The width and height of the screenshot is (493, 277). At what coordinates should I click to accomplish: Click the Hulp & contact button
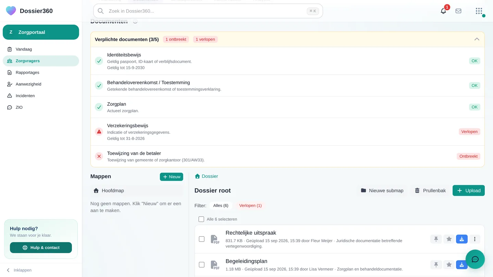coord(41,248)
